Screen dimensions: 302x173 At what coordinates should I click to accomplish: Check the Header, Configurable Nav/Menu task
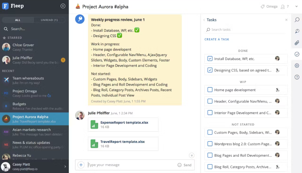[210, 101]
